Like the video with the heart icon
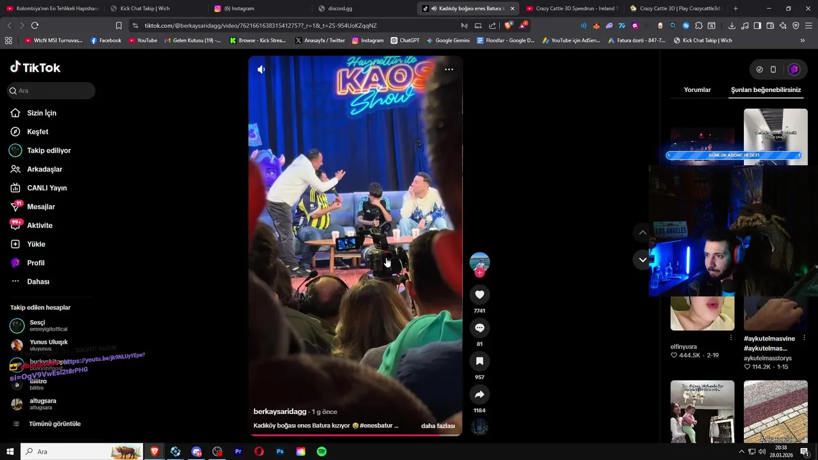The width and height of the screenshot is (818, 460). point(479,295)
